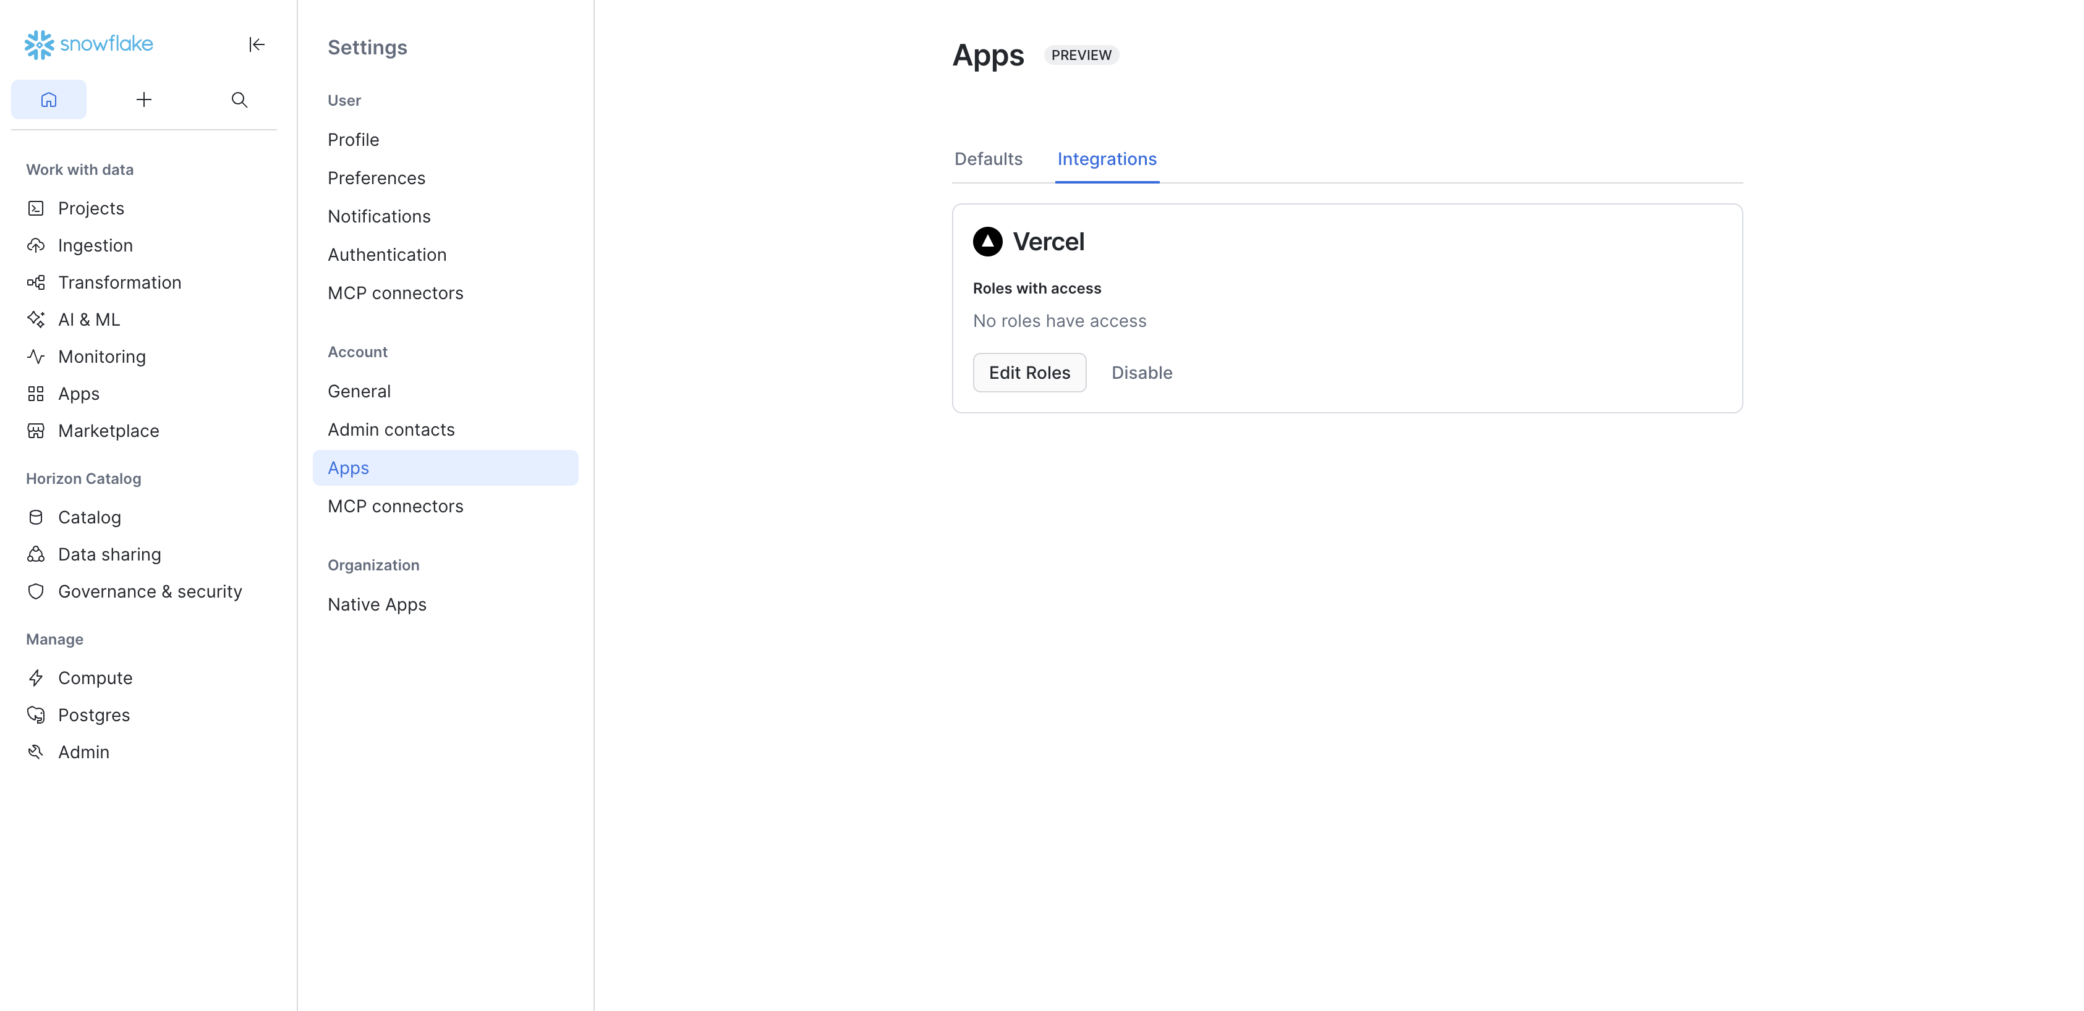Click the Postgres elephant icon
The height and width of the screenshot is (1011, 2084).
(36, 715)
